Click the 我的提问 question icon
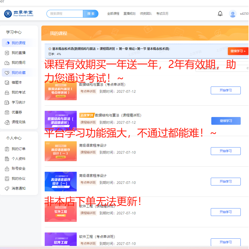This screenshot has height=249, width=249. [7, 63]
